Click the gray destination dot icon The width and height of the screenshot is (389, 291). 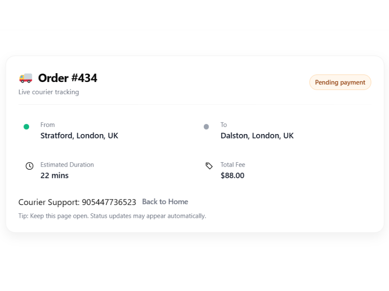[206, 127]
